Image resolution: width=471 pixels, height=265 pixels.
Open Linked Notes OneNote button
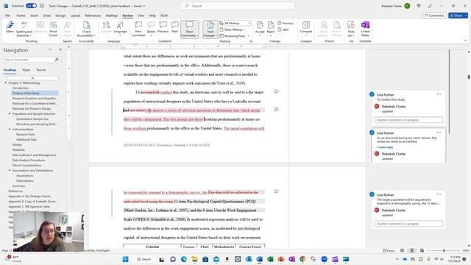(x=365, y=29)
